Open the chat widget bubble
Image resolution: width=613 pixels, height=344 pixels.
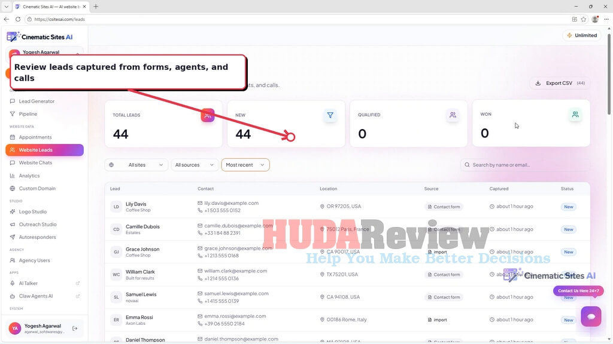coord(591,317)
